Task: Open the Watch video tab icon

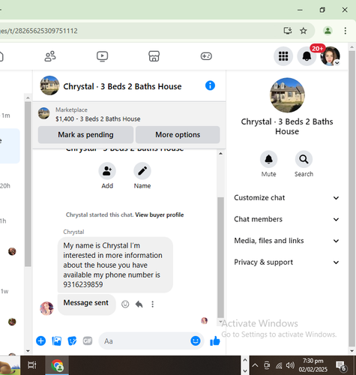Action: (x=102, y=56)
